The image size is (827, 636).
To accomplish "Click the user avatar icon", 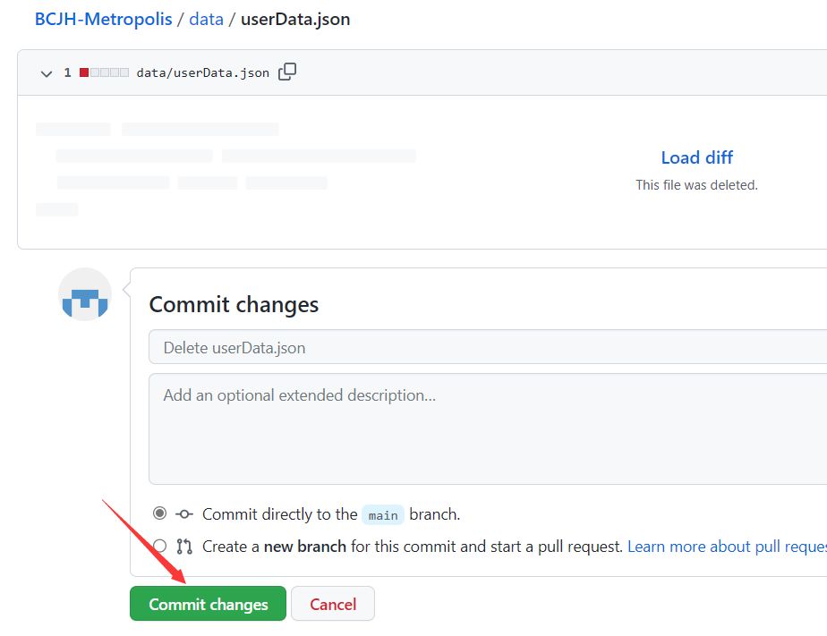I will point(85,294).
